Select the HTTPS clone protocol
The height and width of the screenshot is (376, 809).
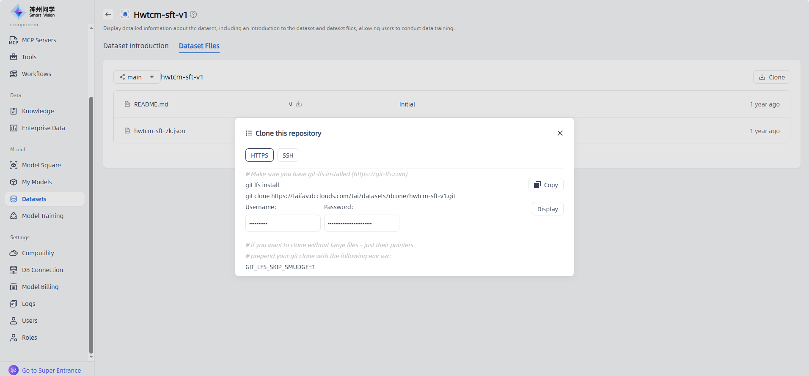(x=259, y=155)
